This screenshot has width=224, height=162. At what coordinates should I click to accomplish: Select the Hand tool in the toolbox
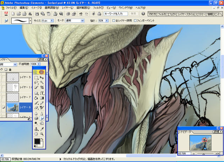36,133
